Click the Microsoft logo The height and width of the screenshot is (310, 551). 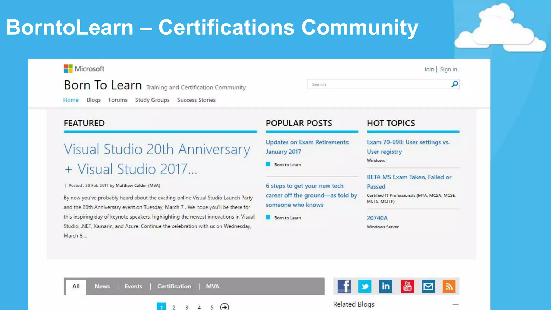click(x=84, y=69)
